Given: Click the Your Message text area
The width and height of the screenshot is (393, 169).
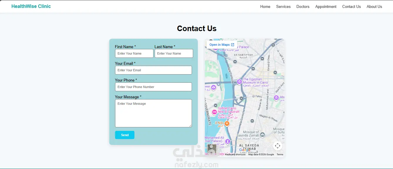Looking at the screenshot, I should pos(154,113).
